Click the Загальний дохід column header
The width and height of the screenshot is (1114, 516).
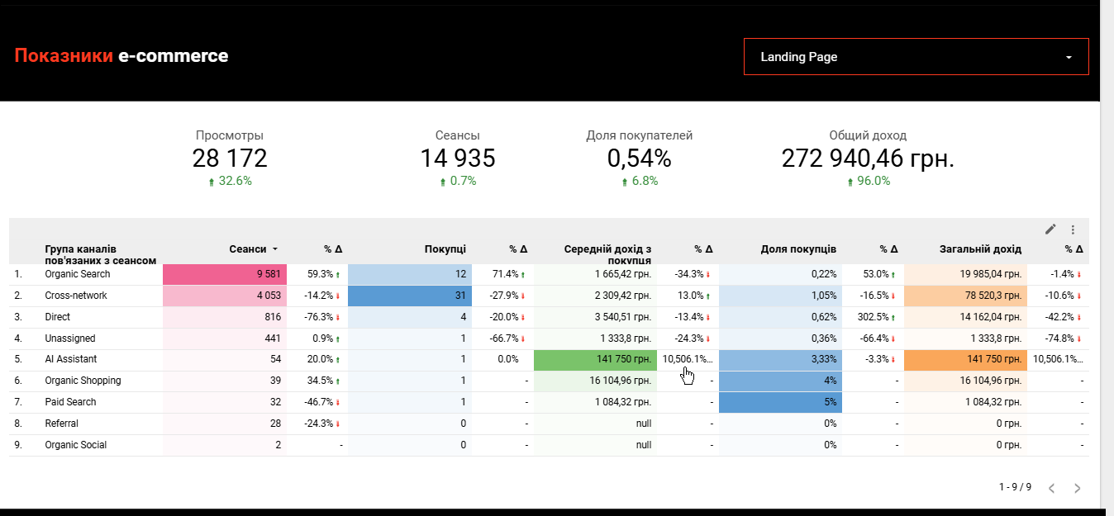(x=980, y=249)
